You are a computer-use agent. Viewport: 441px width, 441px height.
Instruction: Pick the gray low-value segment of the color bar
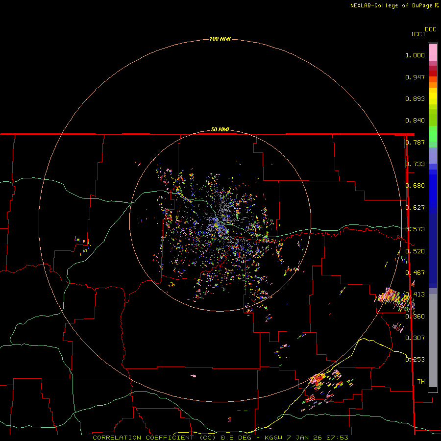(x=433, y=341)
